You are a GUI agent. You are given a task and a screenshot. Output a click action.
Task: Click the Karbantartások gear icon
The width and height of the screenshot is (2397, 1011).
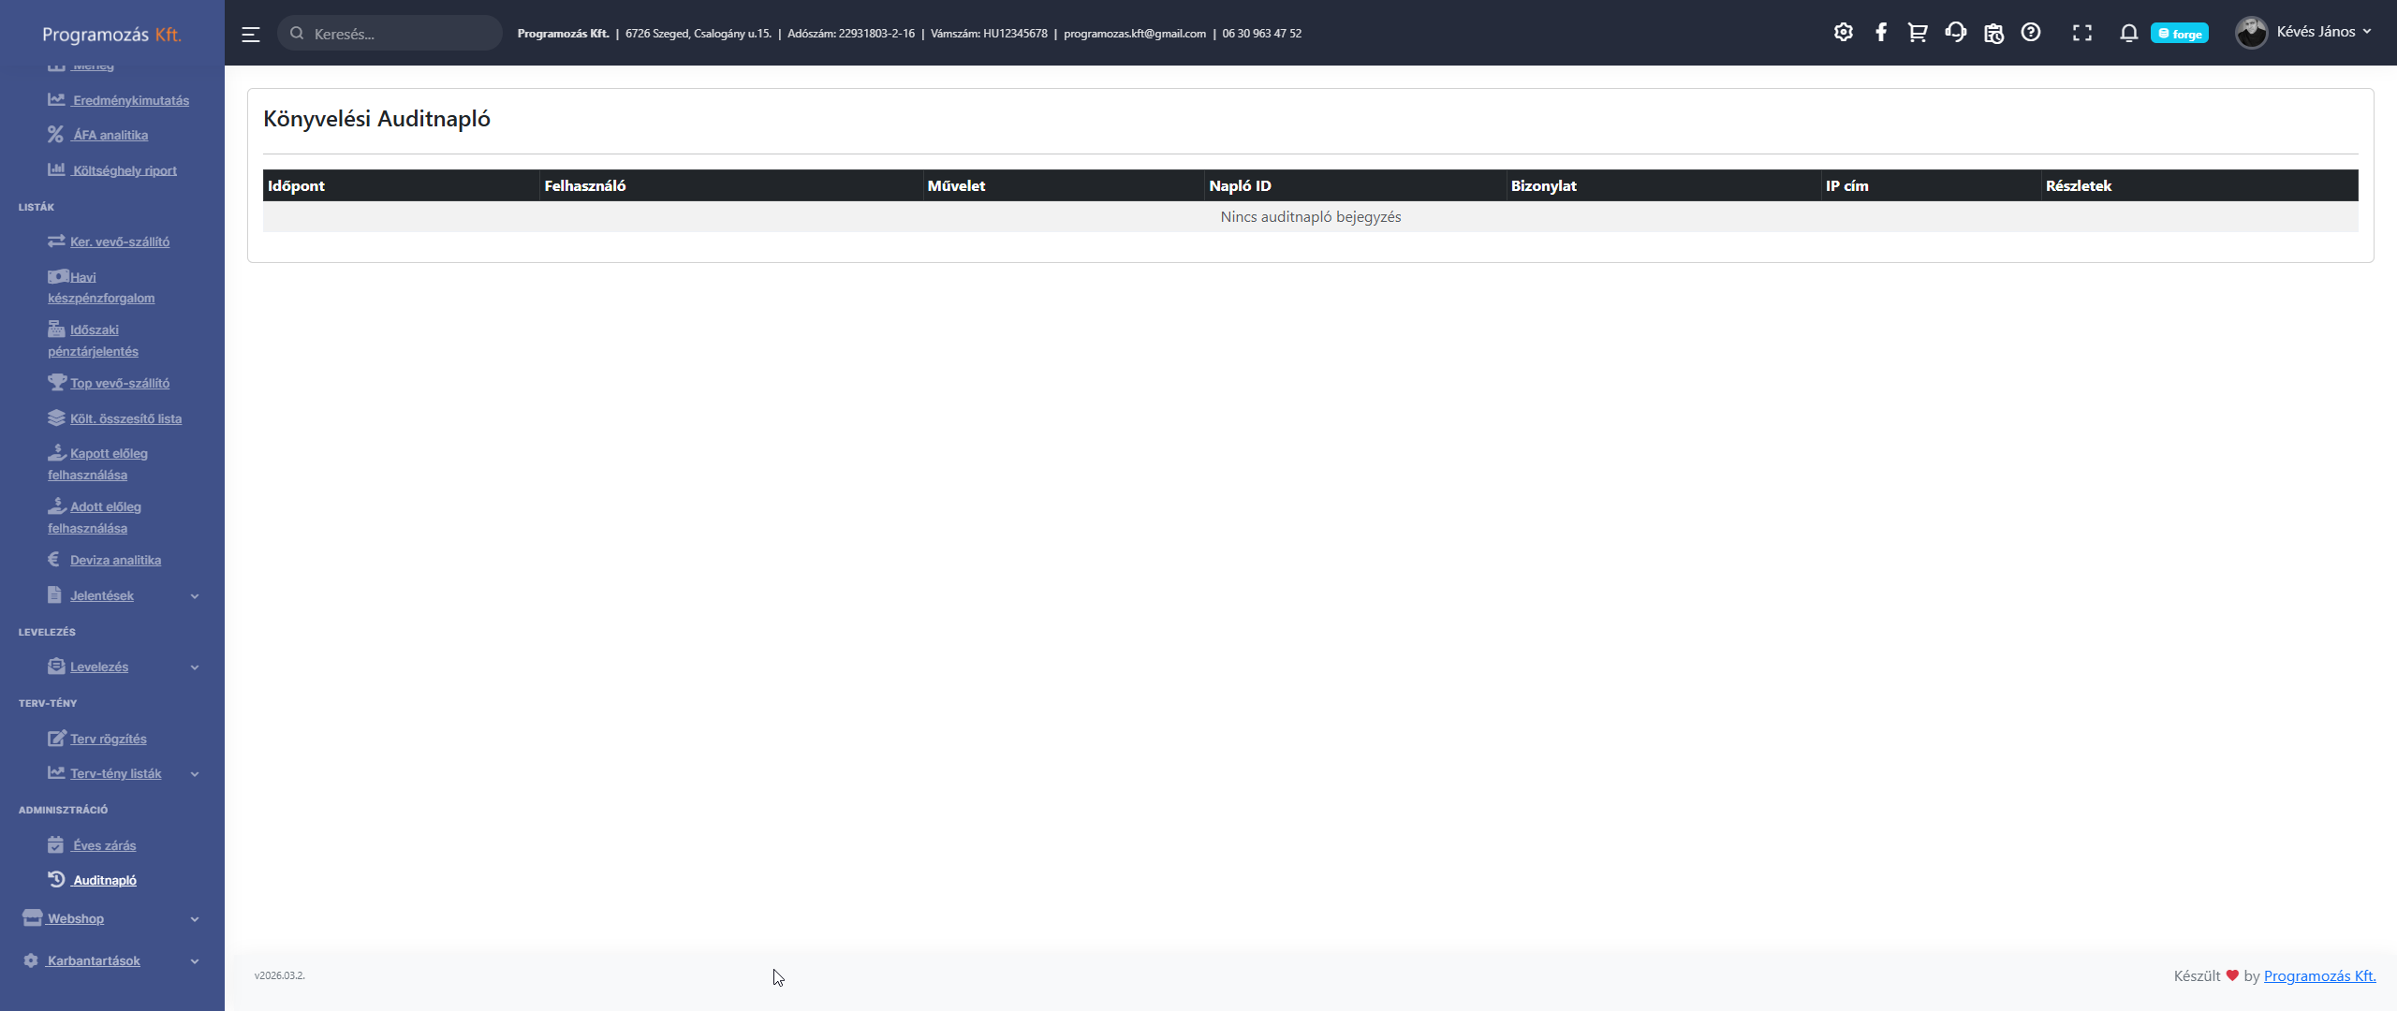point(31,960)
